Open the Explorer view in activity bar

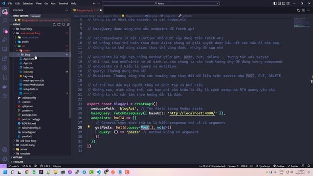[x=5, y=11]
